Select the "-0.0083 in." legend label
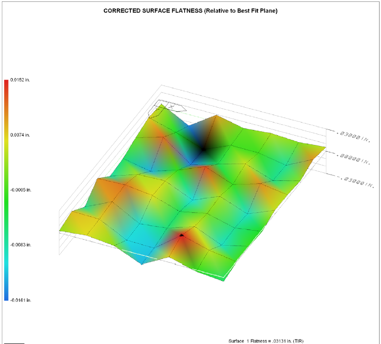Screen dimensions: 381x344 pos(21,245)
